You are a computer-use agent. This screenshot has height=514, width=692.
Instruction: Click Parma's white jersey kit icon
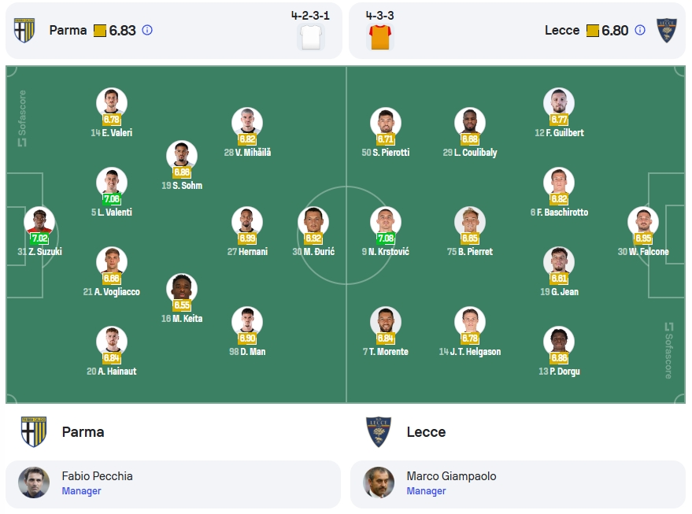tap(311, 37)
